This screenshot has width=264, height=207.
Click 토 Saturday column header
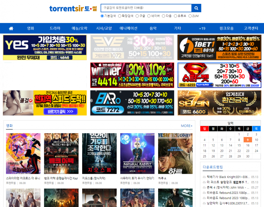pyautogui.click(x=256, y=129)
